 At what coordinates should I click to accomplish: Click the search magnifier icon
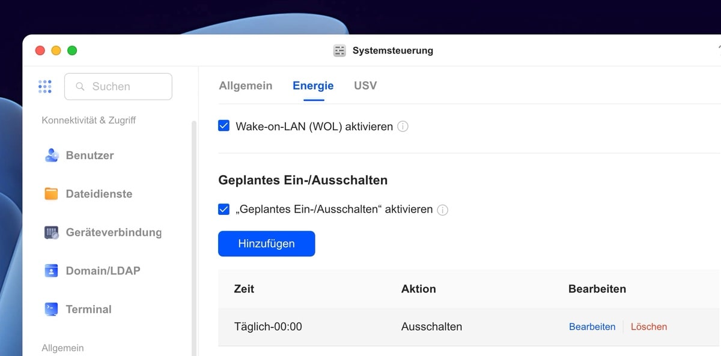click(x=80, y=86)
